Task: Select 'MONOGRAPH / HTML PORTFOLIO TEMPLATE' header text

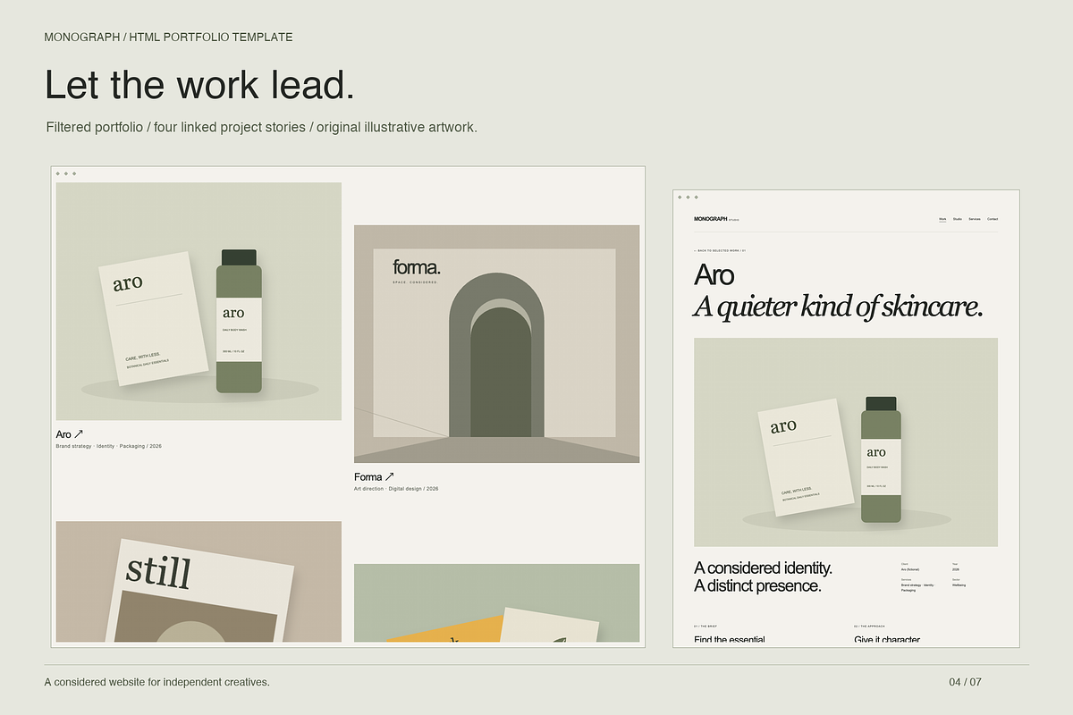Action: pyautogui.click(x=169, y=38)
